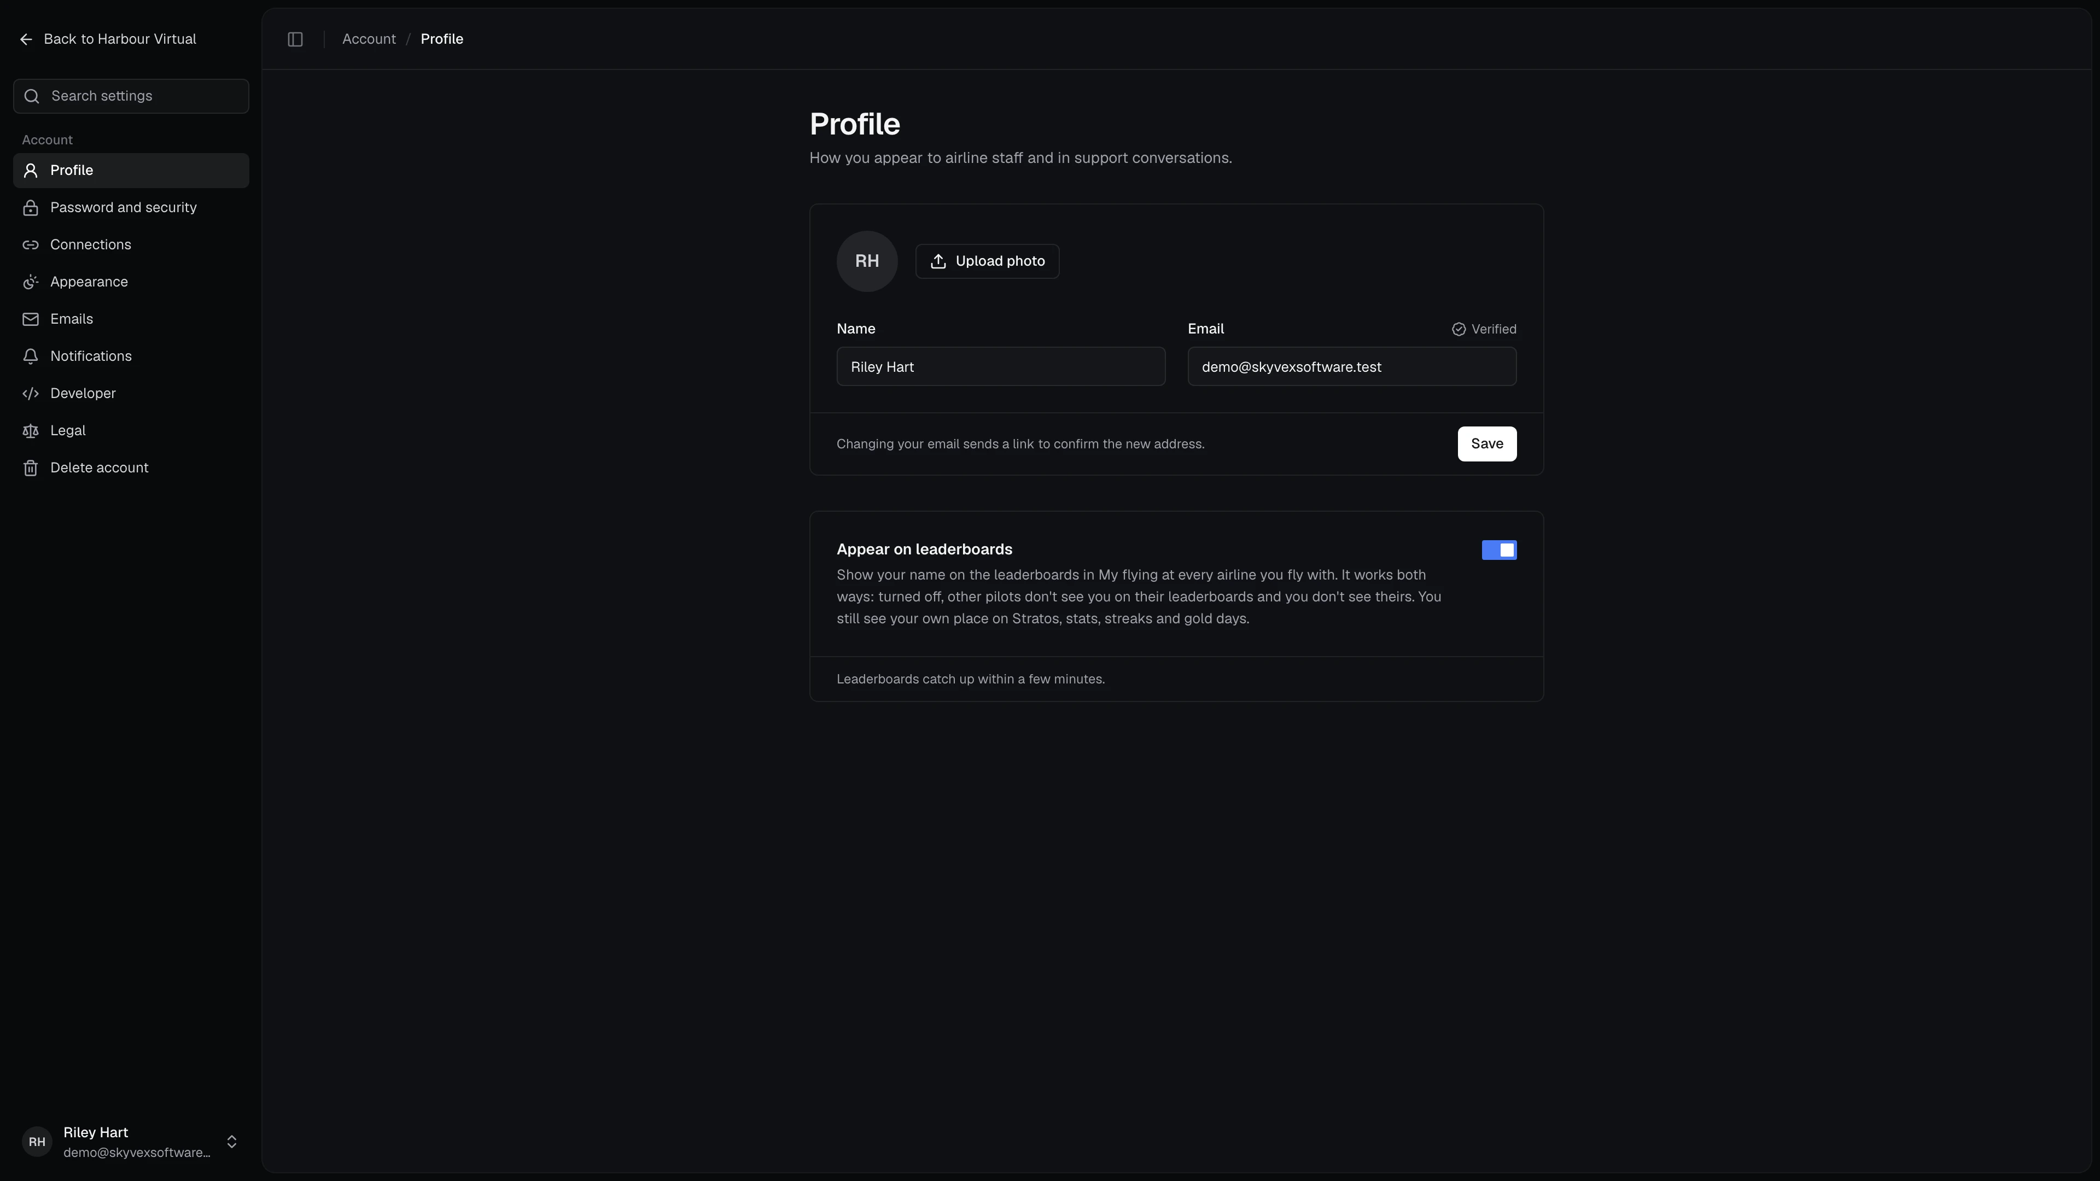Click the lock icon for Password and security

coord(31,208)
